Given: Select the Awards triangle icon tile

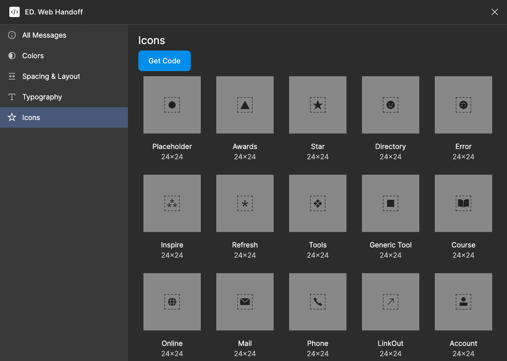Looking at the screenshot, I should [x=245, y=105].
